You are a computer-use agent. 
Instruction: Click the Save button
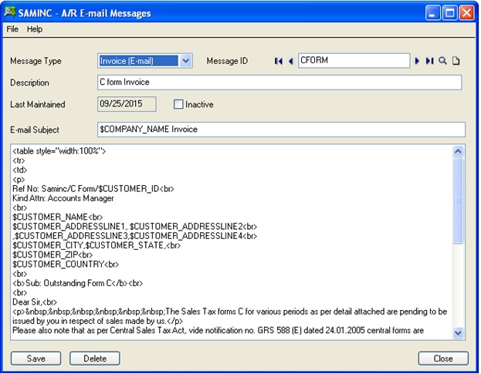pyautogui.click(x=36, y=359)
